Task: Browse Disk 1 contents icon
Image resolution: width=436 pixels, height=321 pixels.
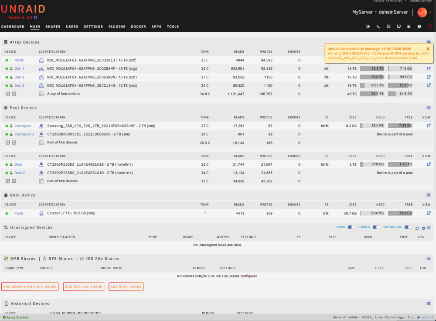Action: [429, 68]
